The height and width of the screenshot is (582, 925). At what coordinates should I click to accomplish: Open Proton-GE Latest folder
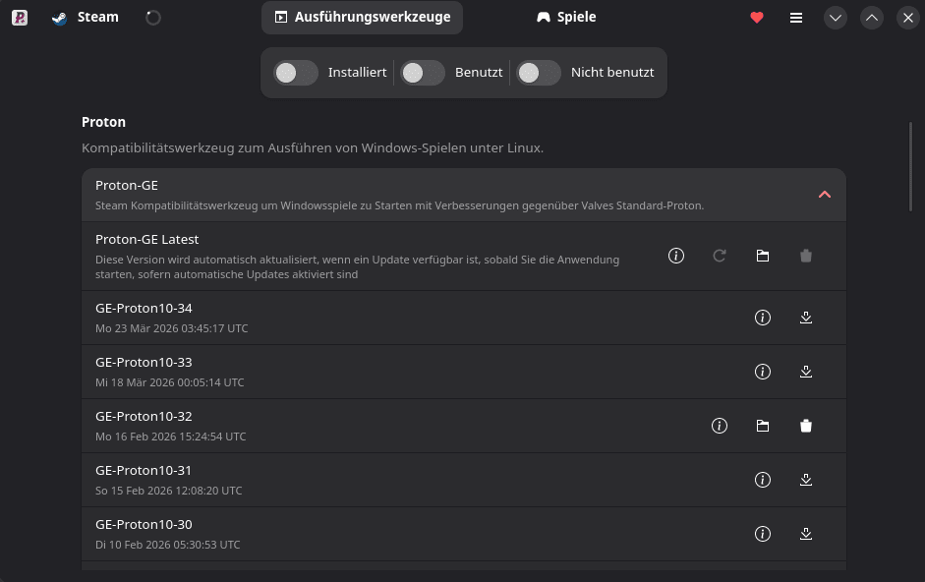[763, 256]
